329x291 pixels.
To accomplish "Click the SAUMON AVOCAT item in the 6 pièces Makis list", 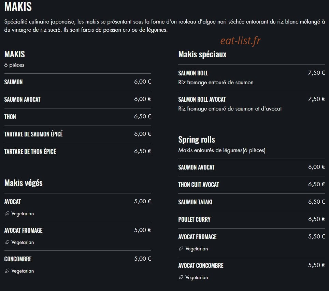I will click(77, 100).
